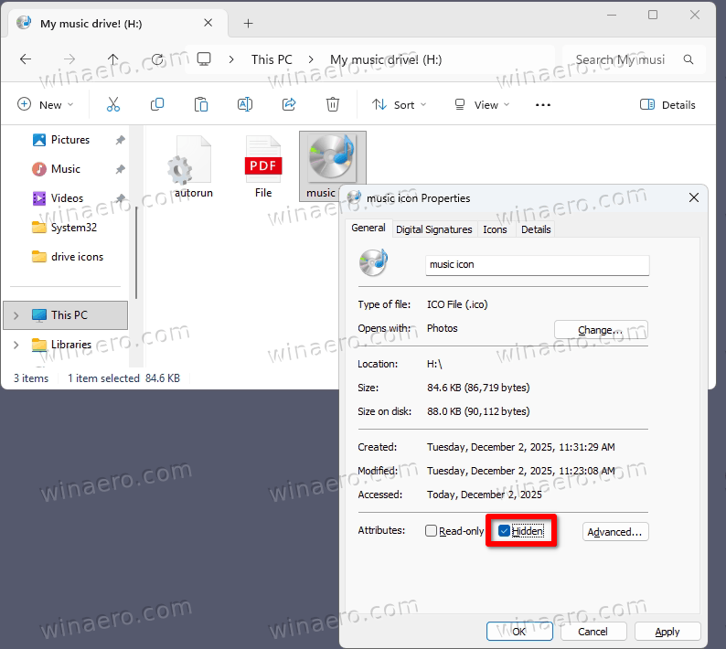Viewport: 726px width, 649px height.
Task: Click the Cut scissors icon in toolbar
Action: (x=113, y=105)
